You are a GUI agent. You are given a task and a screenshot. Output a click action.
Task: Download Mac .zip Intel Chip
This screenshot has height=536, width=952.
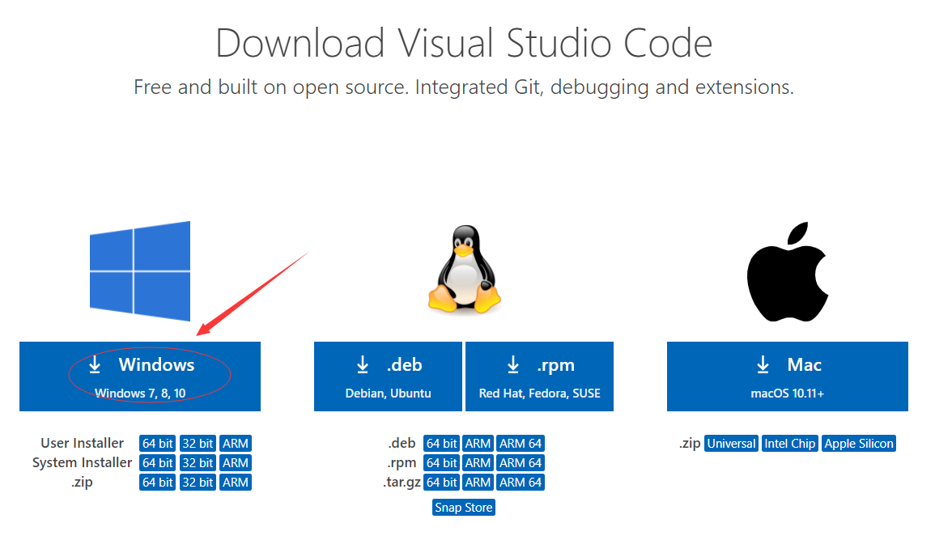[790, 444]
